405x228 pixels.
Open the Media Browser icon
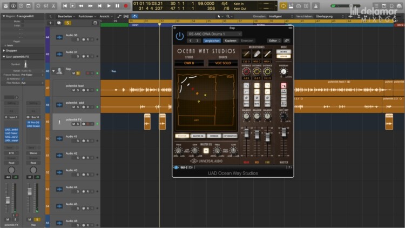(399, 6)
